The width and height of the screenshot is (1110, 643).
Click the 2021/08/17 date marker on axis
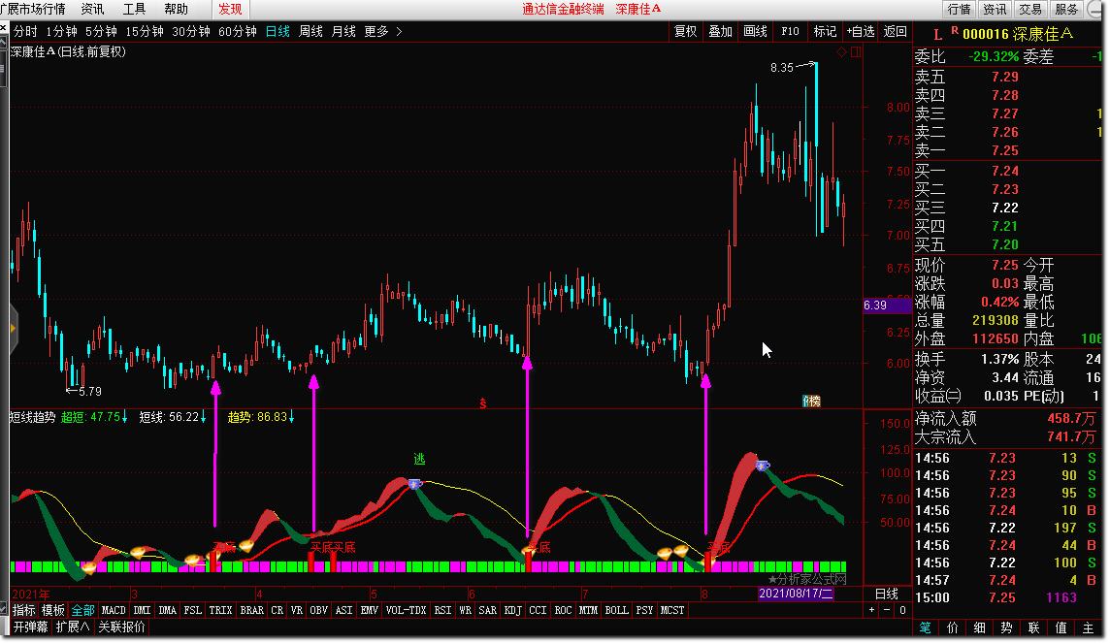click(x=795, y=595)
